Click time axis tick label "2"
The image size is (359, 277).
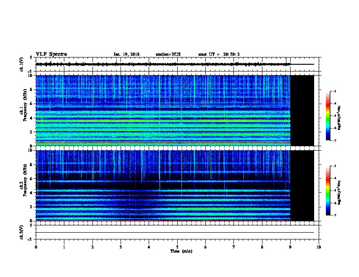pos(92,247)
